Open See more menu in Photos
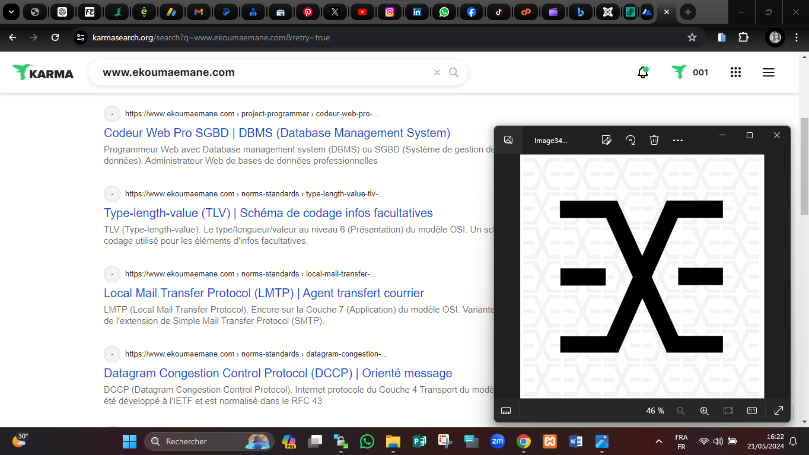The height and width of the screenshot is (455, 809). pos(678,140)
